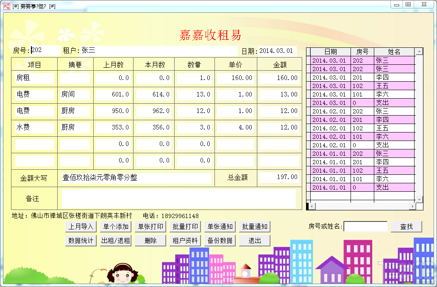Click the 总金额 field 197.00
437x287 pixels.
pyautogui.click(x=279, y=177)
